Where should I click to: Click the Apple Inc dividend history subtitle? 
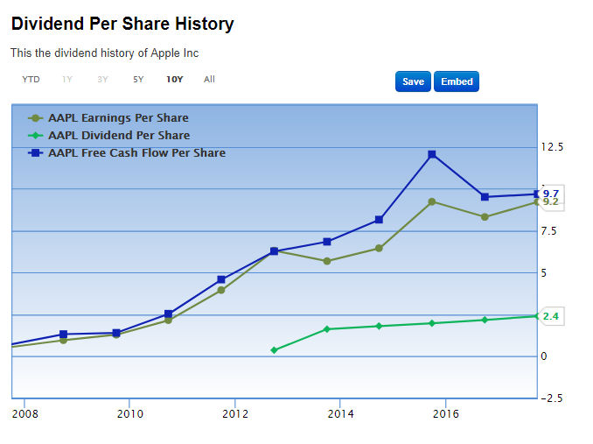coord(104,53)
